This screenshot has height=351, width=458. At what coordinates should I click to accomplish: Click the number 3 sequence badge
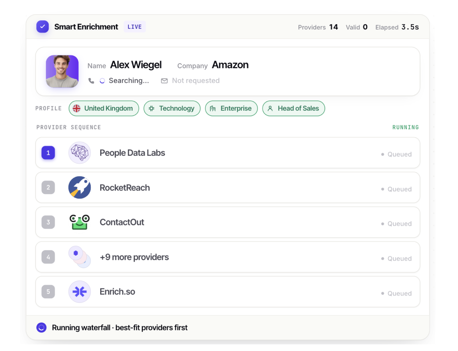48,222
